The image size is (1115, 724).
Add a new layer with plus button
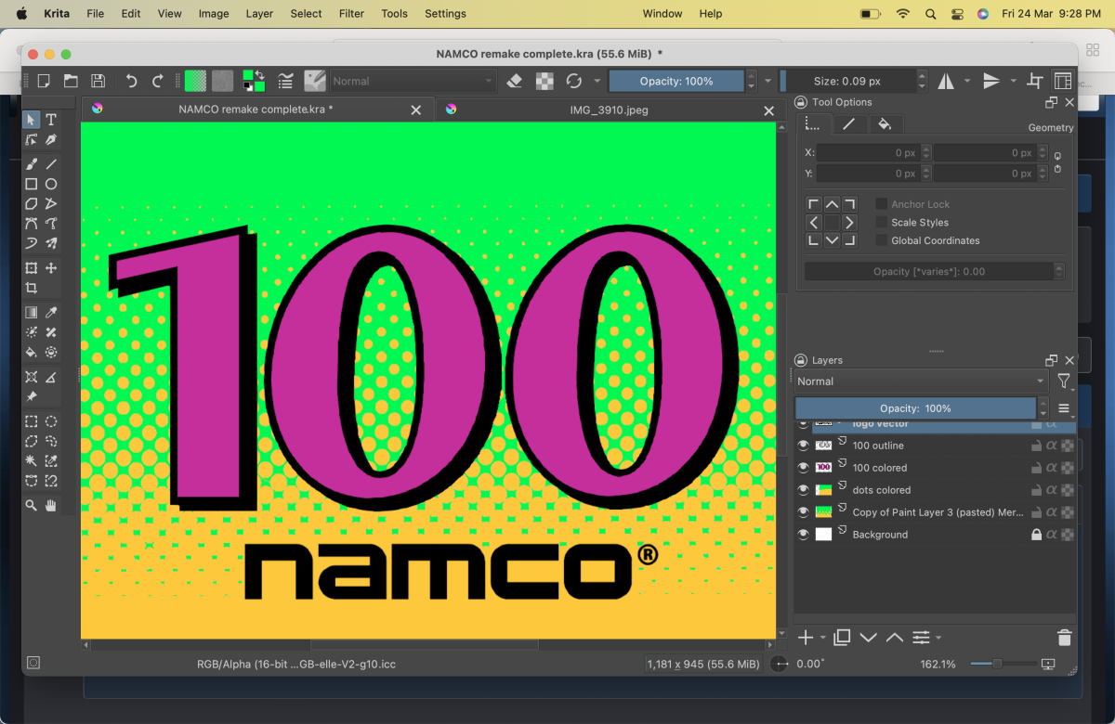point(806,638)
